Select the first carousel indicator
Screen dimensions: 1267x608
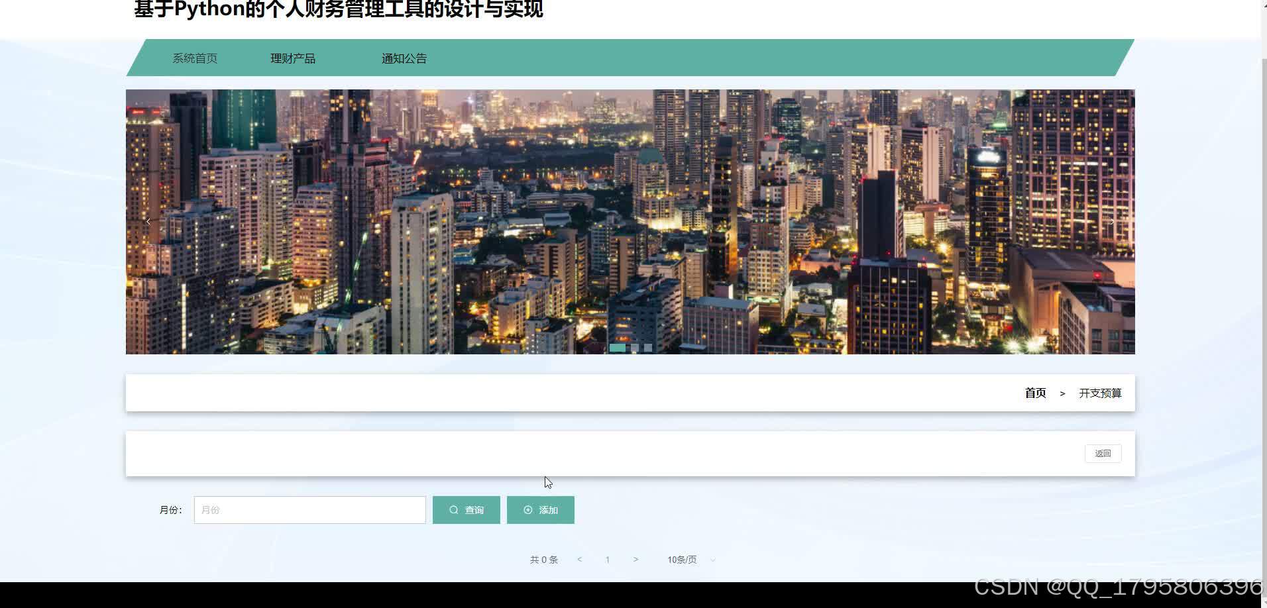[x=617, y=348]
